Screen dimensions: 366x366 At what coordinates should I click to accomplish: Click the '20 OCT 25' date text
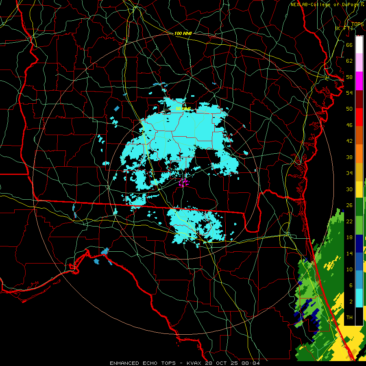(222, 363)
